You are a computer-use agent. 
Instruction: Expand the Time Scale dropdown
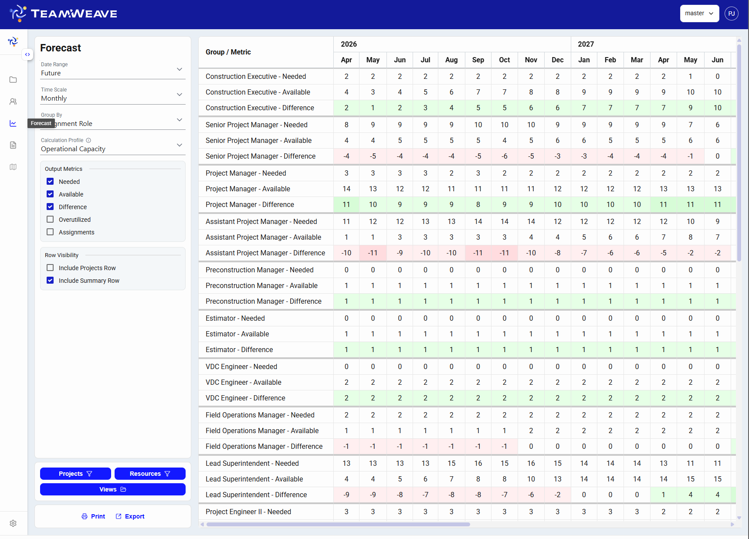[113, 95]
